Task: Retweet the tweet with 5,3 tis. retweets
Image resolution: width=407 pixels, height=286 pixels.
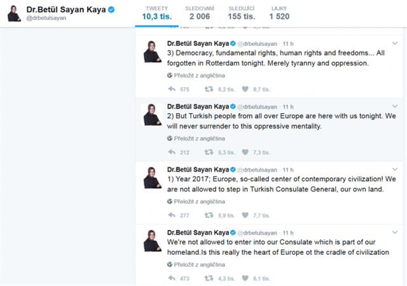Action: (209, 153)
